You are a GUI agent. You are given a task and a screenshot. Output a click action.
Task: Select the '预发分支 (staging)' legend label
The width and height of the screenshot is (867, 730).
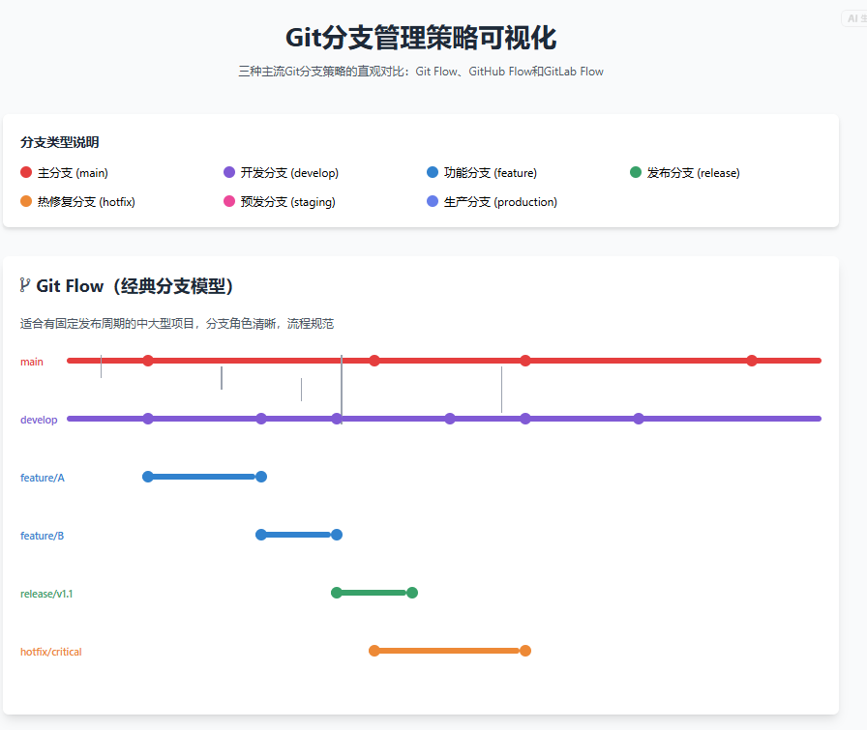pos(288,202)
